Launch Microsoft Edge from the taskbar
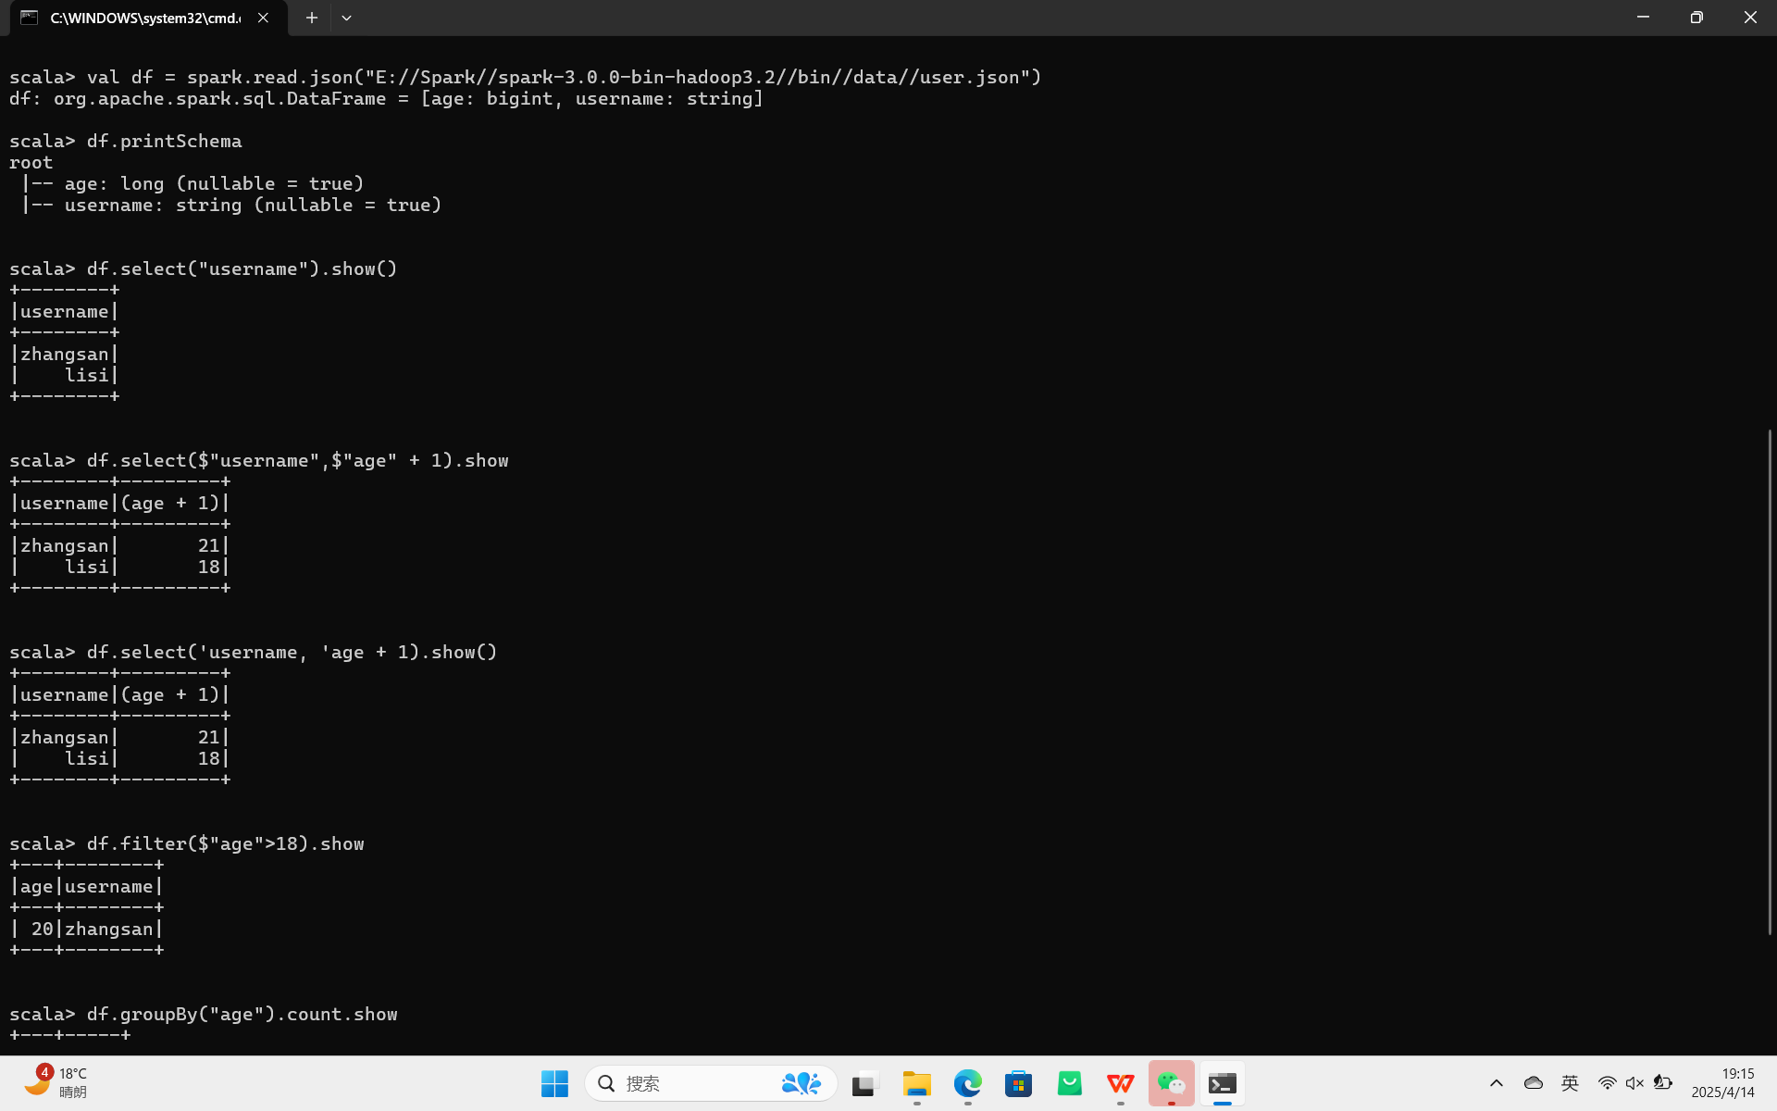The height and width of the screenshot is (1111, 1777). click(x=967, y=1083)
